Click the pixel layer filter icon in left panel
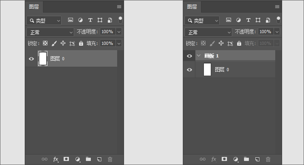This screenshot has height=165, width=304. (x=71, y=20)
